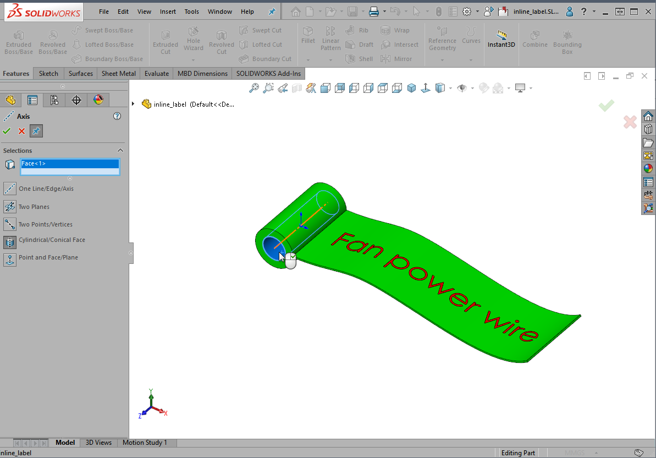This screenshot has height=458, width=656.
Task: Select Two Points/Vertices axis type
Action: [38, 224]
